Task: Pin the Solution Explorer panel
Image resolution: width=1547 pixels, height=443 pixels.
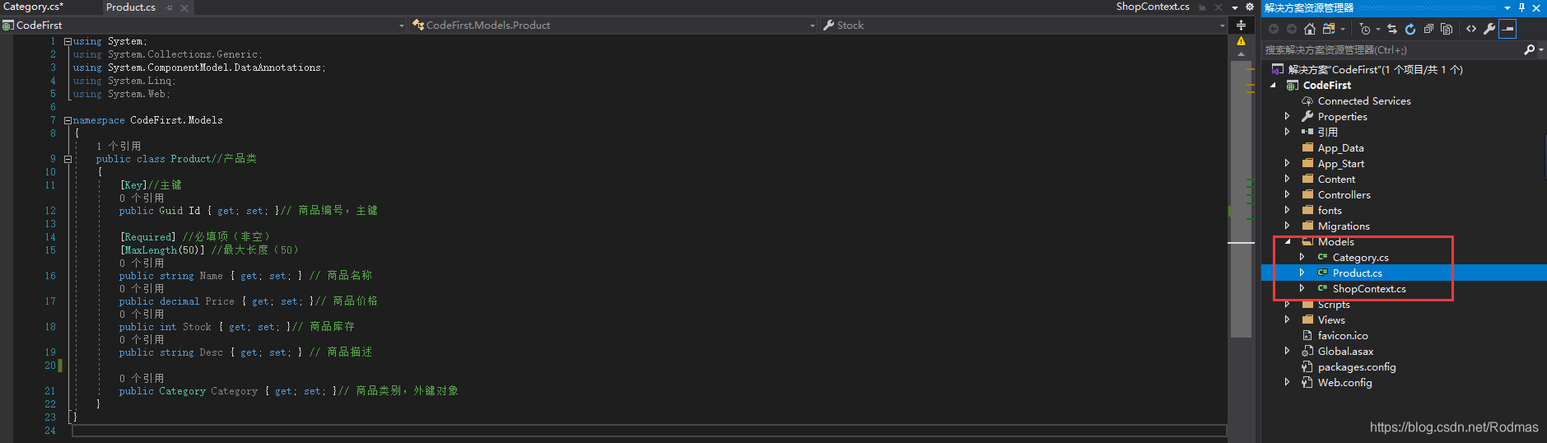Action: pos(1521,7)
